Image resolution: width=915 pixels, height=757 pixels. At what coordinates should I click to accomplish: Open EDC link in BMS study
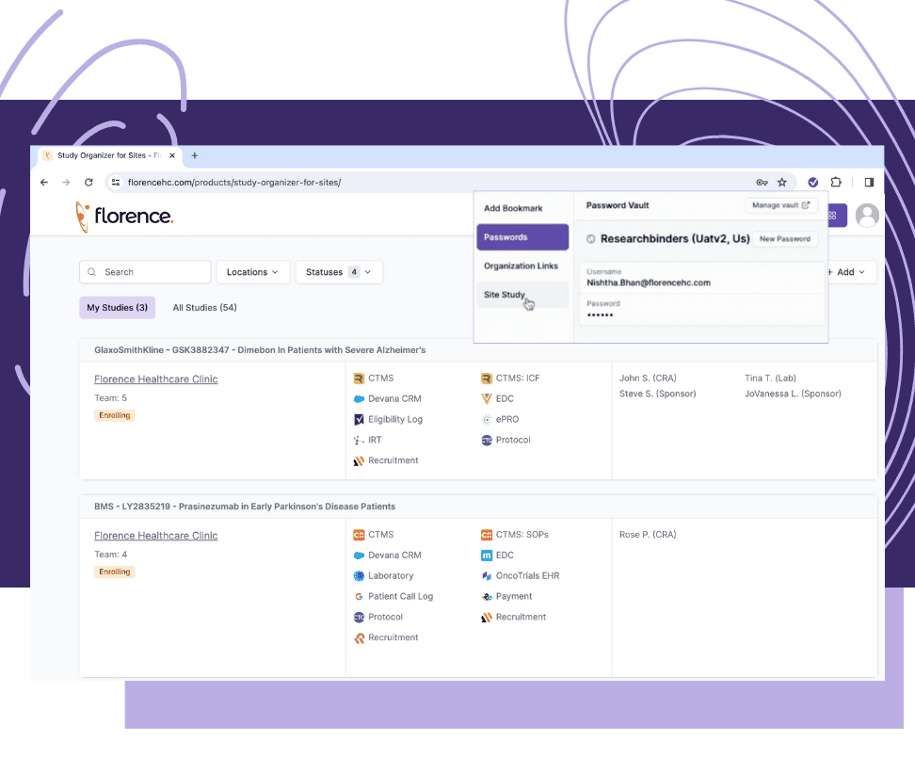(497, 556)
